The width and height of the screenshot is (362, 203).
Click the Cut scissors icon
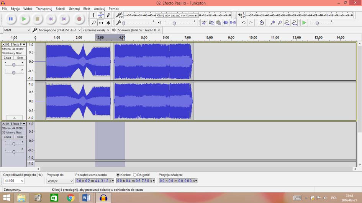(x=204, y=23)
